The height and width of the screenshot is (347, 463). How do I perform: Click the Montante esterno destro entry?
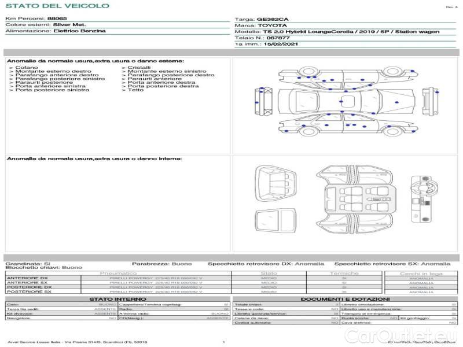tap(53, 71)
